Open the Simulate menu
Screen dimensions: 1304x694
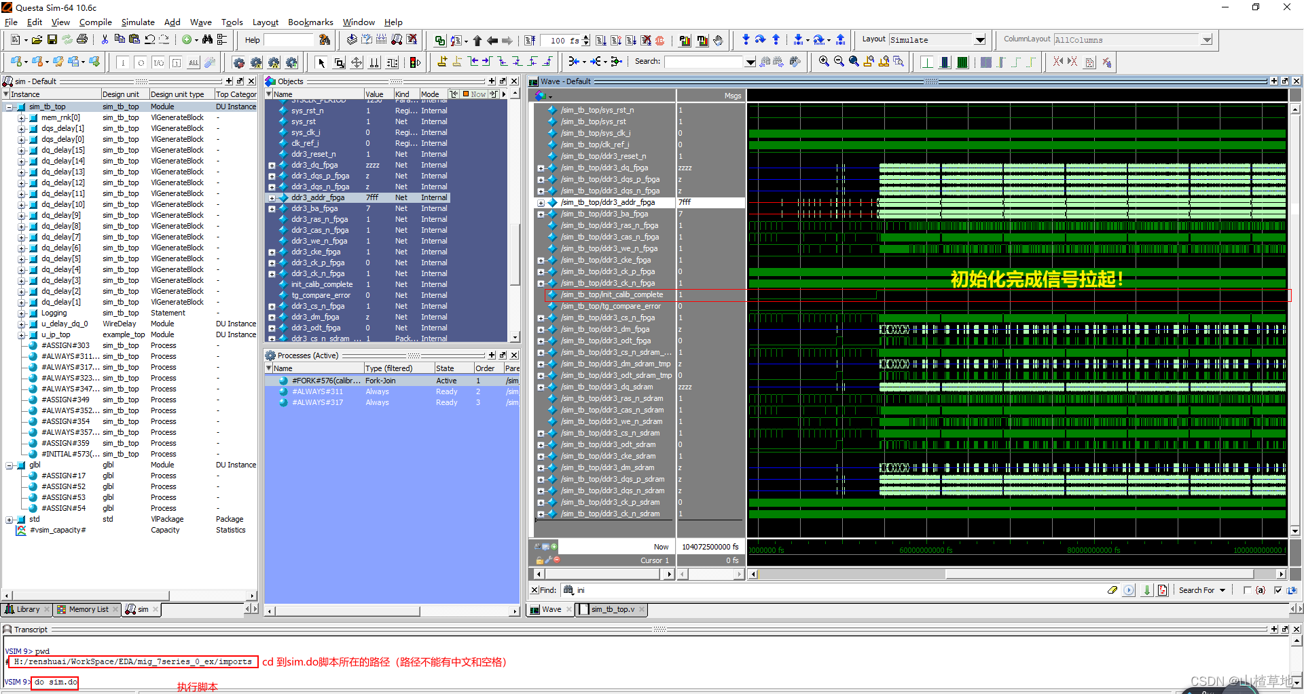tap(138, 22)
